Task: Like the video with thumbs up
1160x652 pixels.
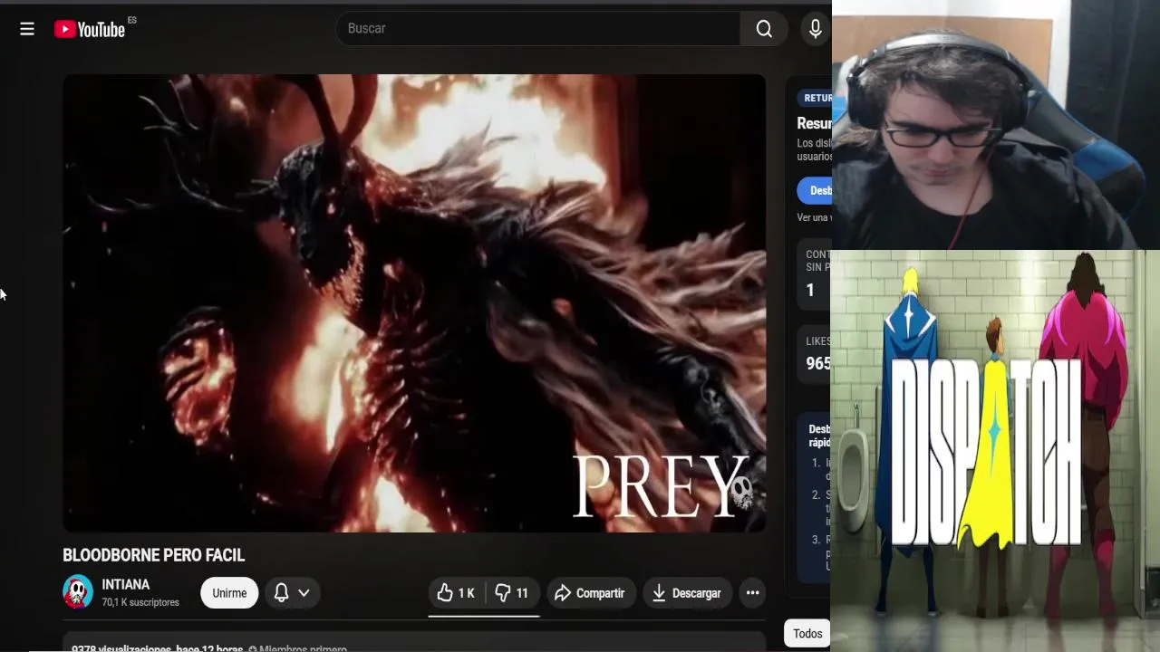Action: tap(456, 593)
